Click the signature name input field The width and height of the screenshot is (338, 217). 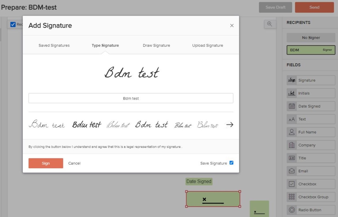click(131, 98)
